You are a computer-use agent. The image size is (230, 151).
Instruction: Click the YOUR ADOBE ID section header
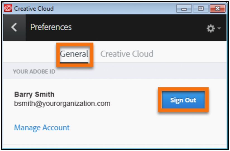coord(34,72)
